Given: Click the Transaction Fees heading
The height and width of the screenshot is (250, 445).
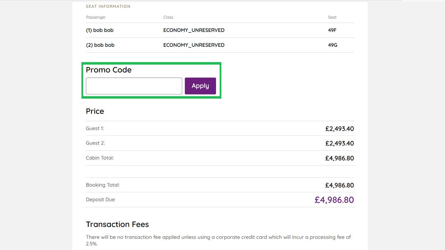Looking at the screenshot, I should pos(117,224).
